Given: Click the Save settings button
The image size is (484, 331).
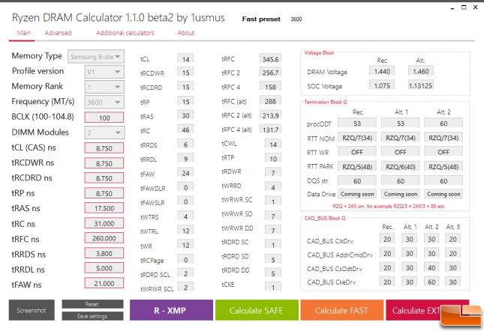Looking at the screenshot, I should coord(92,316).
